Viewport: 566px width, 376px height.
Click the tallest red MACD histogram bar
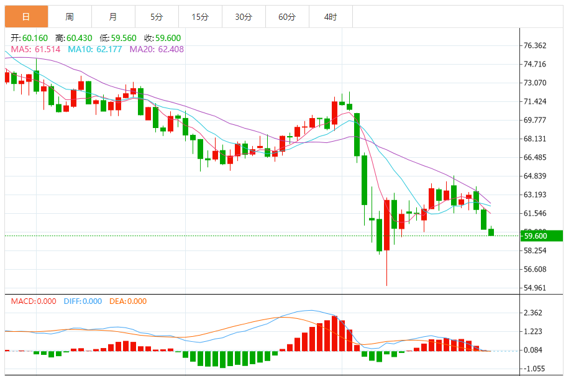[335, 333]
